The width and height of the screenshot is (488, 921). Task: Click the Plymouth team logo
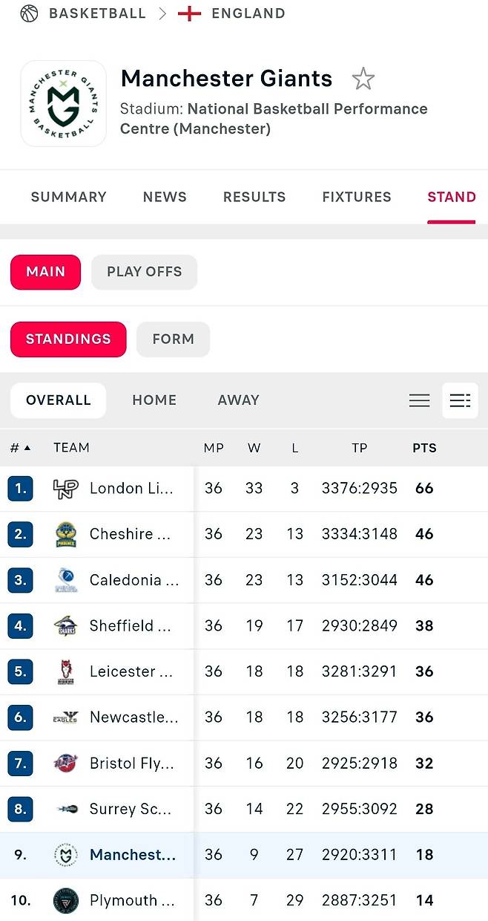pyautogui.click(x=66, y=901)
